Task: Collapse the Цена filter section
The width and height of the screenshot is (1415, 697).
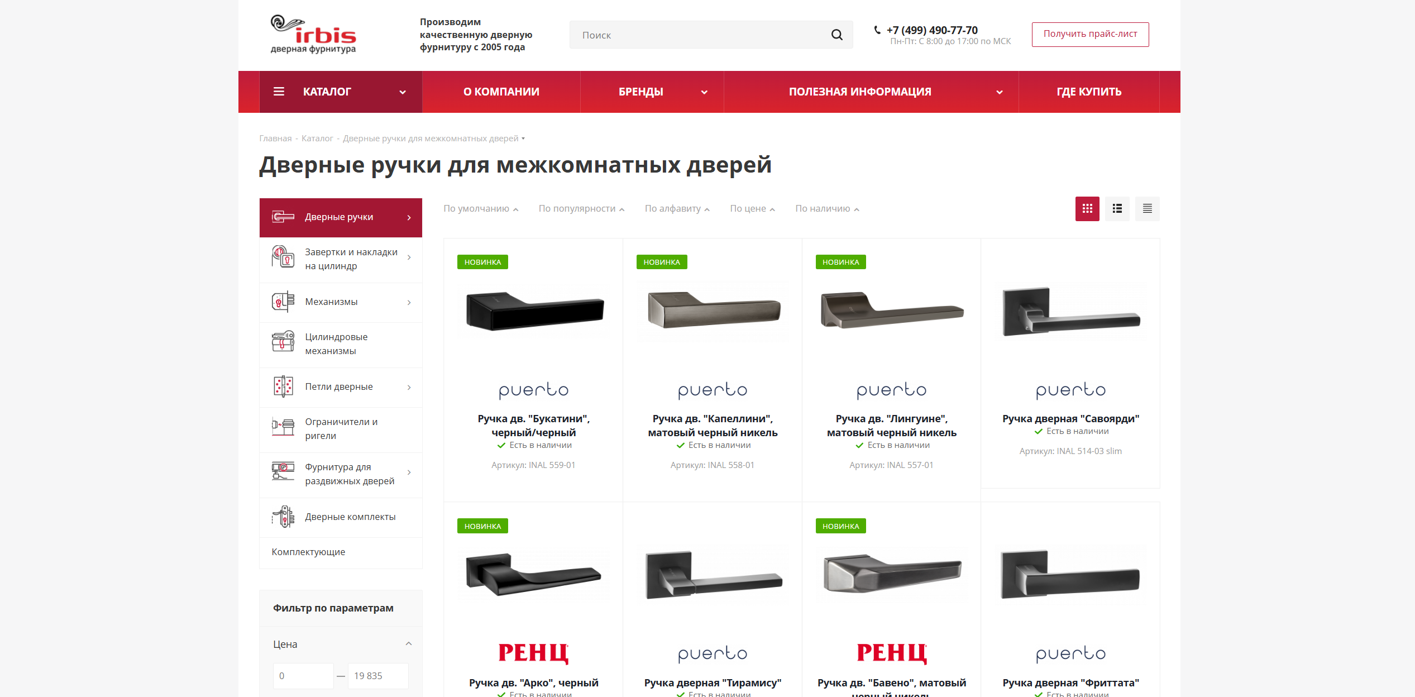Action: [x=408, y=644]
